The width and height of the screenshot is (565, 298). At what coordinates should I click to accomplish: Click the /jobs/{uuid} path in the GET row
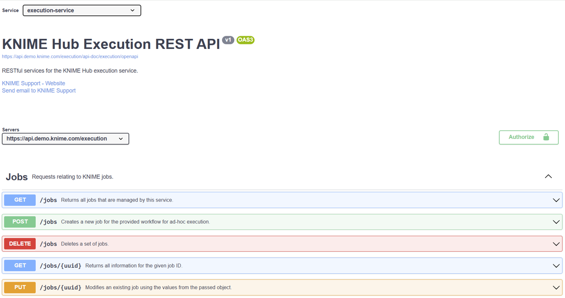[60, 266]
